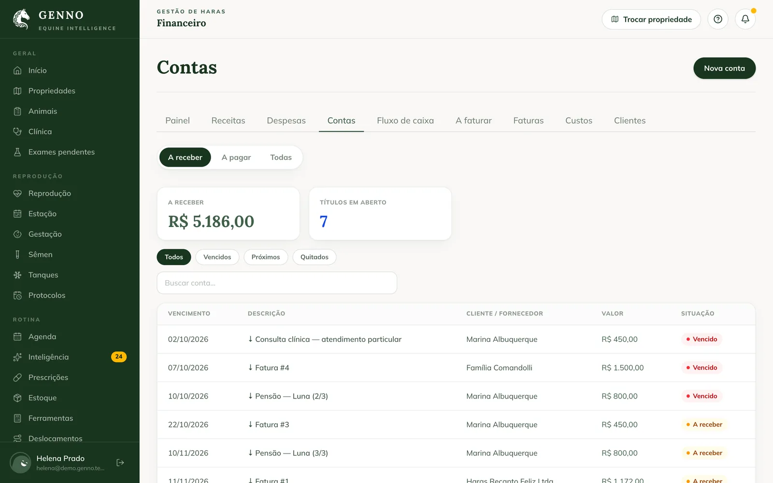Select the Gestação icon in sidebar
Viewport: 773px width, 483px height.
[x=17, y=234]
